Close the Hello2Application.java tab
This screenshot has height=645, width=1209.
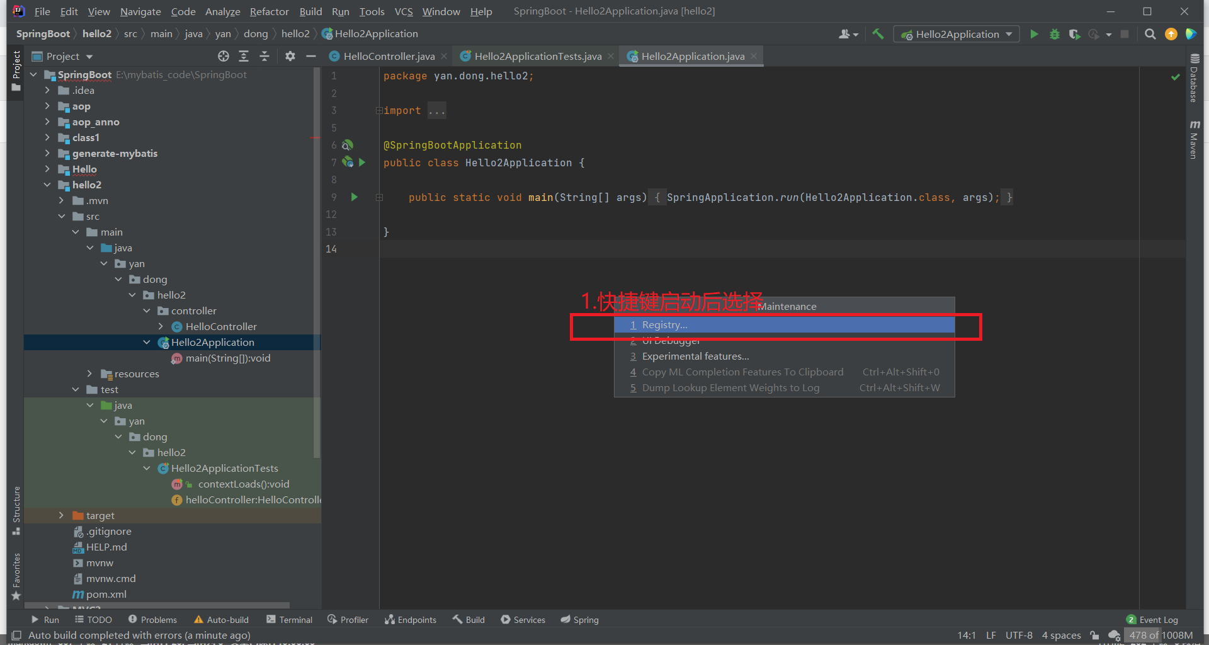point(754,56)
